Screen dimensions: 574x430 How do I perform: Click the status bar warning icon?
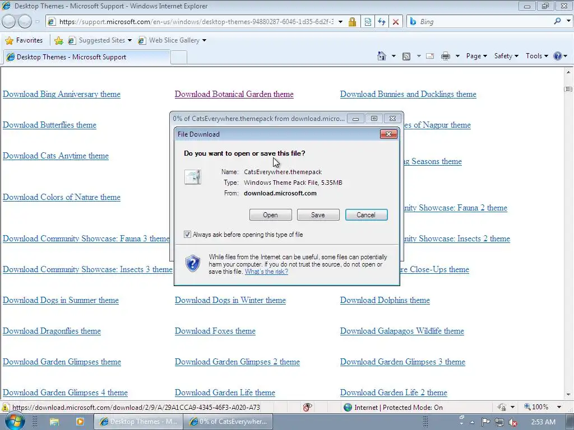pos(6,407)
